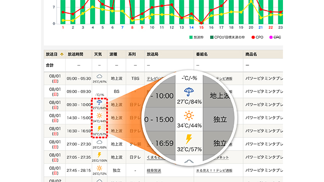Toggle the struck-through CPC legend entry
Viewport: 324px width, 182px height.
coord(275,37)
